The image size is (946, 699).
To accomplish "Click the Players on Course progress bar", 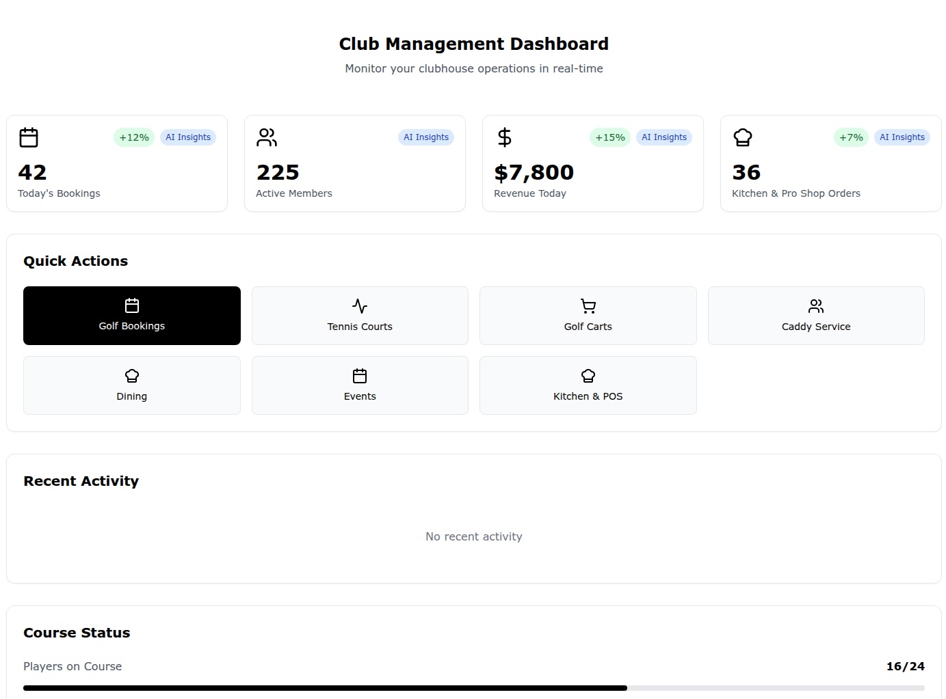I will coord(474,687).
